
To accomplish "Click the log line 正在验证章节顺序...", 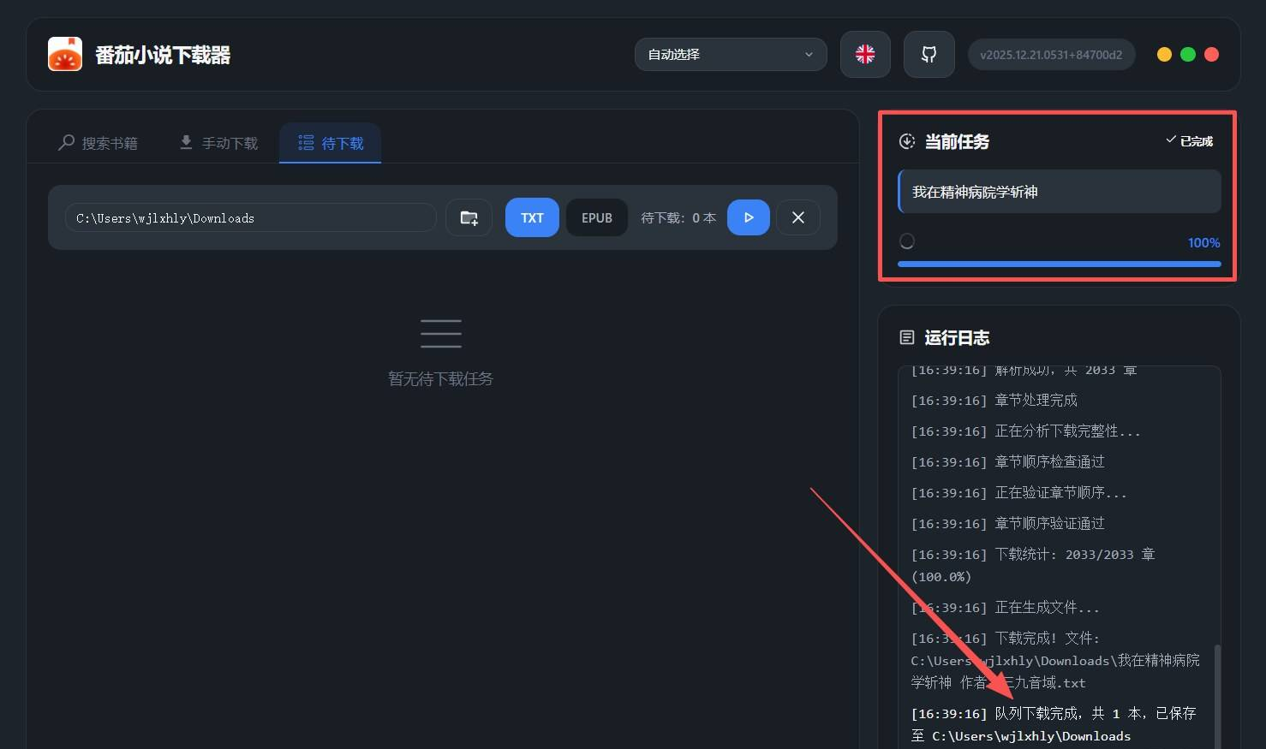I will (x=1019, y=492).
